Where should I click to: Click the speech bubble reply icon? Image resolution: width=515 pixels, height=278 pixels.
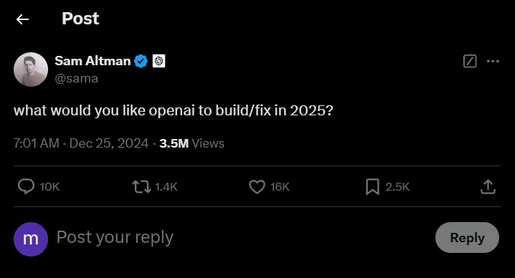26,186
